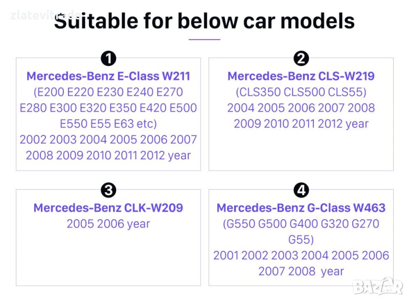Click the CLS 2004–2008 years line
This screenshot has height=301, width=409.
click(301, 108)
